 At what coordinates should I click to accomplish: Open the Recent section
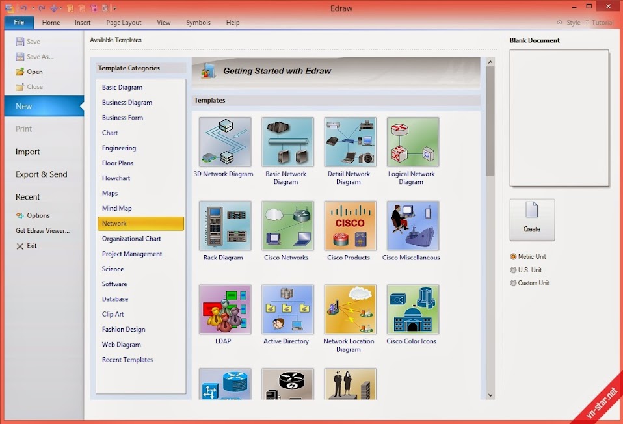[27, 196]
